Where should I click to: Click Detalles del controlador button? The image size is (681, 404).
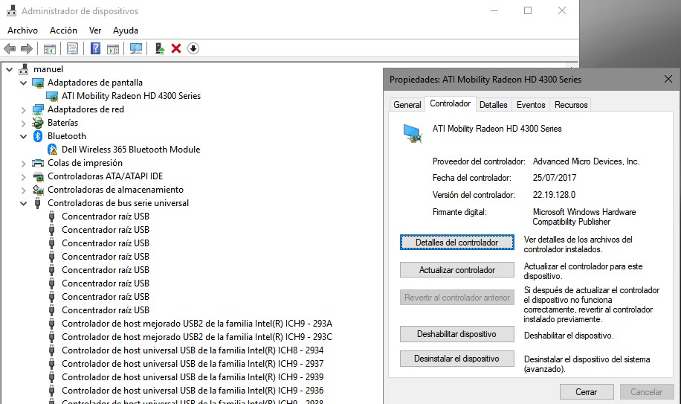pos(457,243)
